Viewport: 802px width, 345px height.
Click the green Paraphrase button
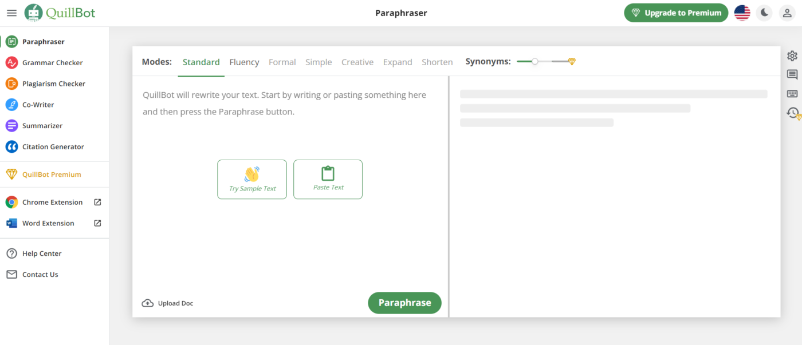point(404,303)
